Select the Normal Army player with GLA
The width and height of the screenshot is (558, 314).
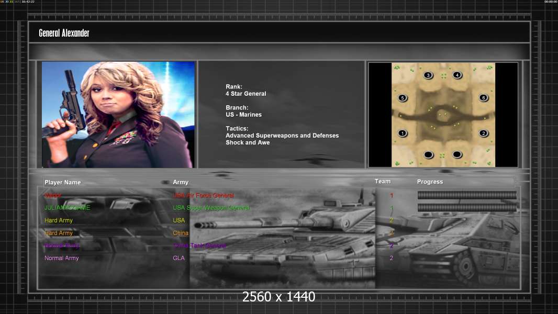62,258
